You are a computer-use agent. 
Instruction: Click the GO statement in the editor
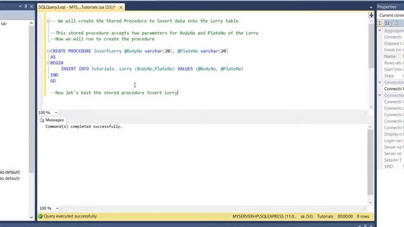point(53,81)
